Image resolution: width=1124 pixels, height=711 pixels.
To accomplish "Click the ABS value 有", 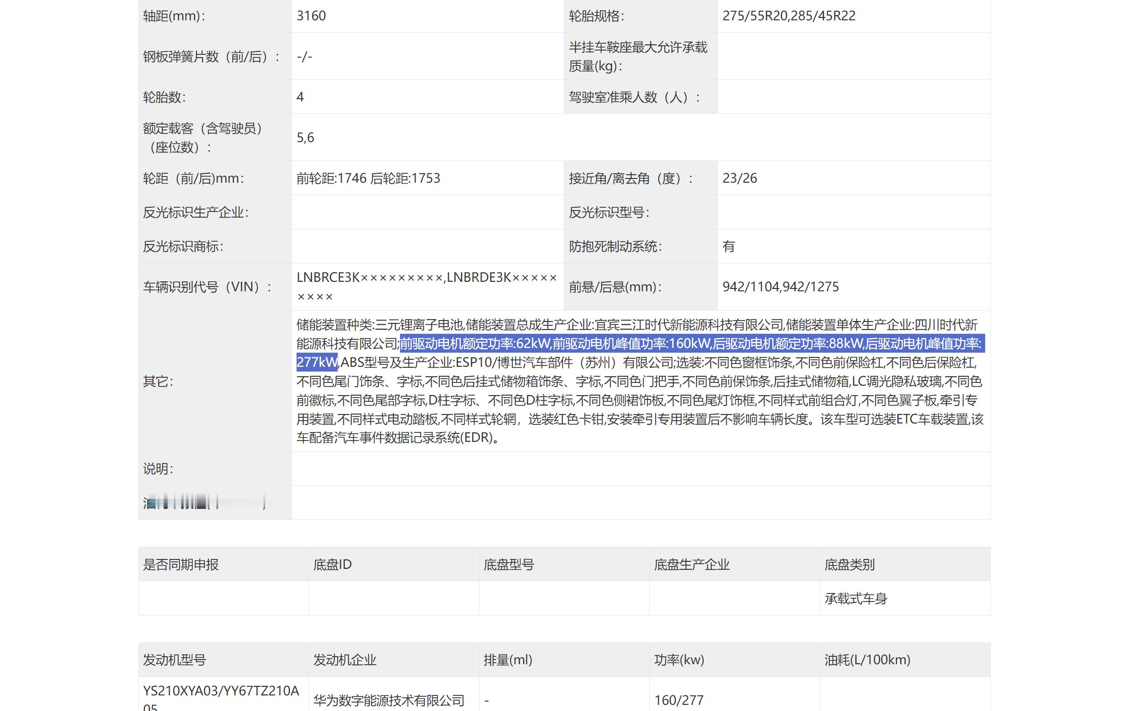I will click(x=729, y=246).
